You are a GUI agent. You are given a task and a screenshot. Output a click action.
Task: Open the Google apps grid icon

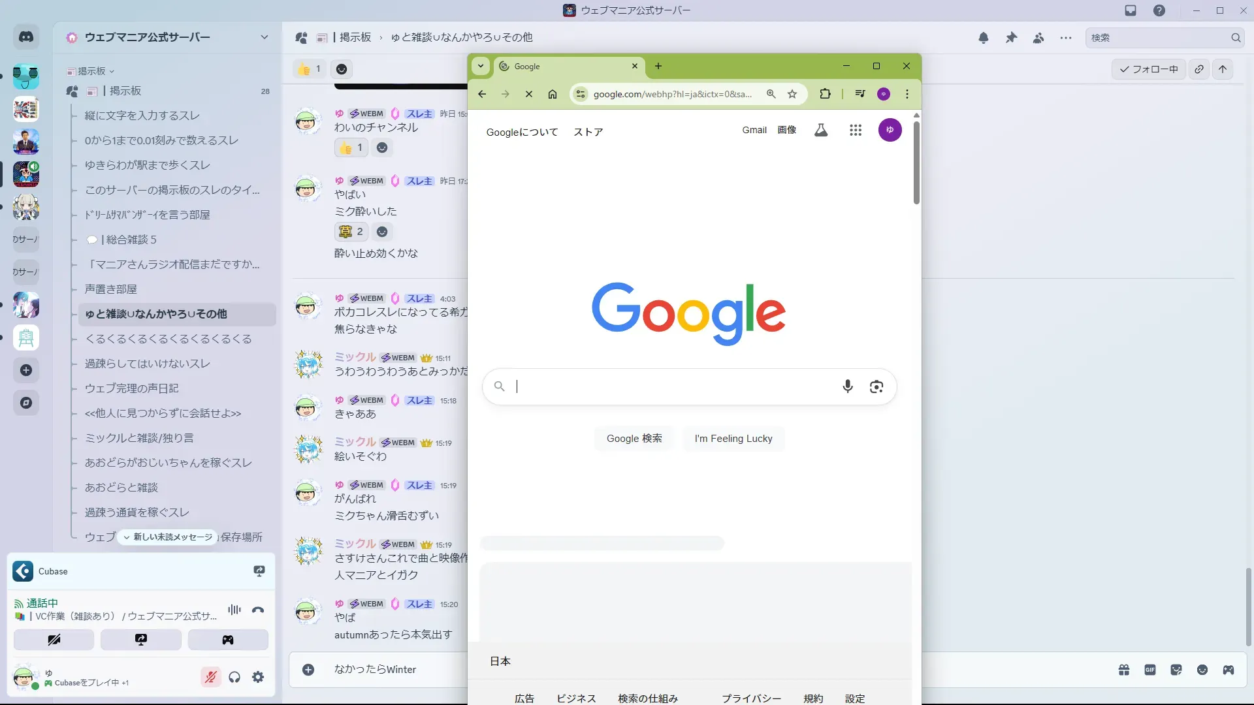856,131
